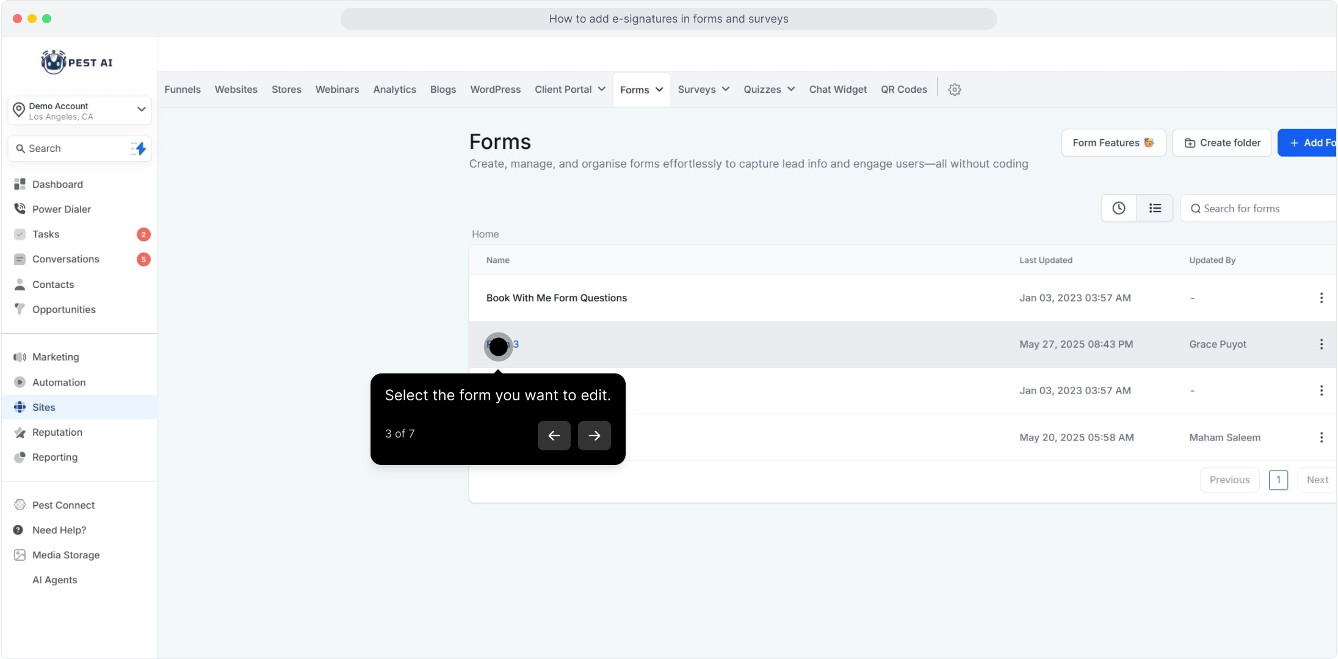
Task: Open the settings gear icon in top nav
Action: pyautogui.click(x=955, y=90)
